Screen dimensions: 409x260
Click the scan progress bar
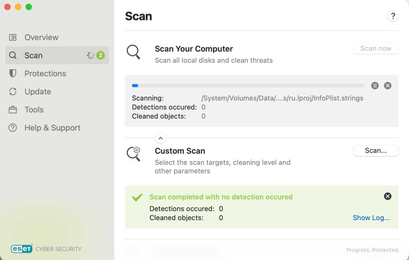click(248, 86)
